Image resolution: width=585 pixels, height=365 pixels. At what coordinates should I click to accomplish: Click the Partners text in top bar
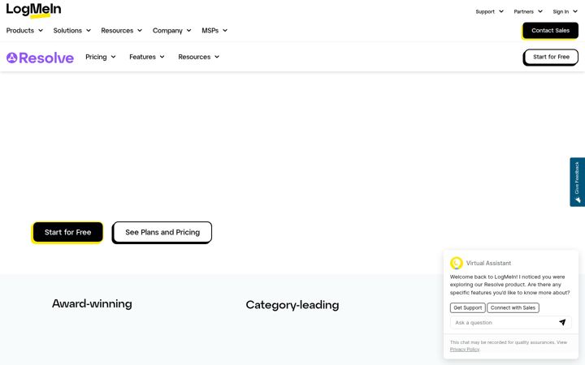(x=523, y=11)
